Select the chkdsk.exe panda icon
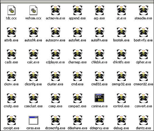Image resolution: width=154 pixels, height=131 pixels. [99, 54]
